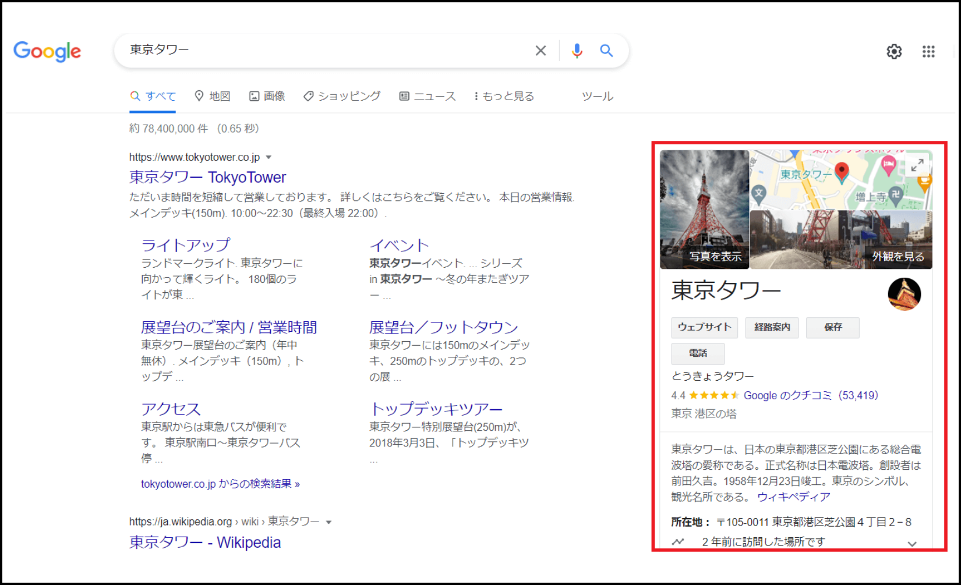Click the 約 78,400,000 件 result count
The height and width of the screenshot is (585, 961).
[168, 129]
